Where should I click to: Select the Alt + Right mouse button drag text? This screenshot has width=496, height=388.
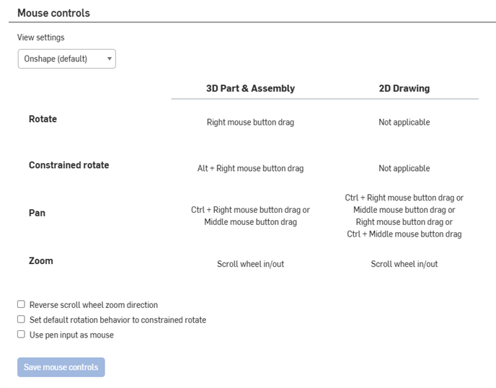pos(250,169)
